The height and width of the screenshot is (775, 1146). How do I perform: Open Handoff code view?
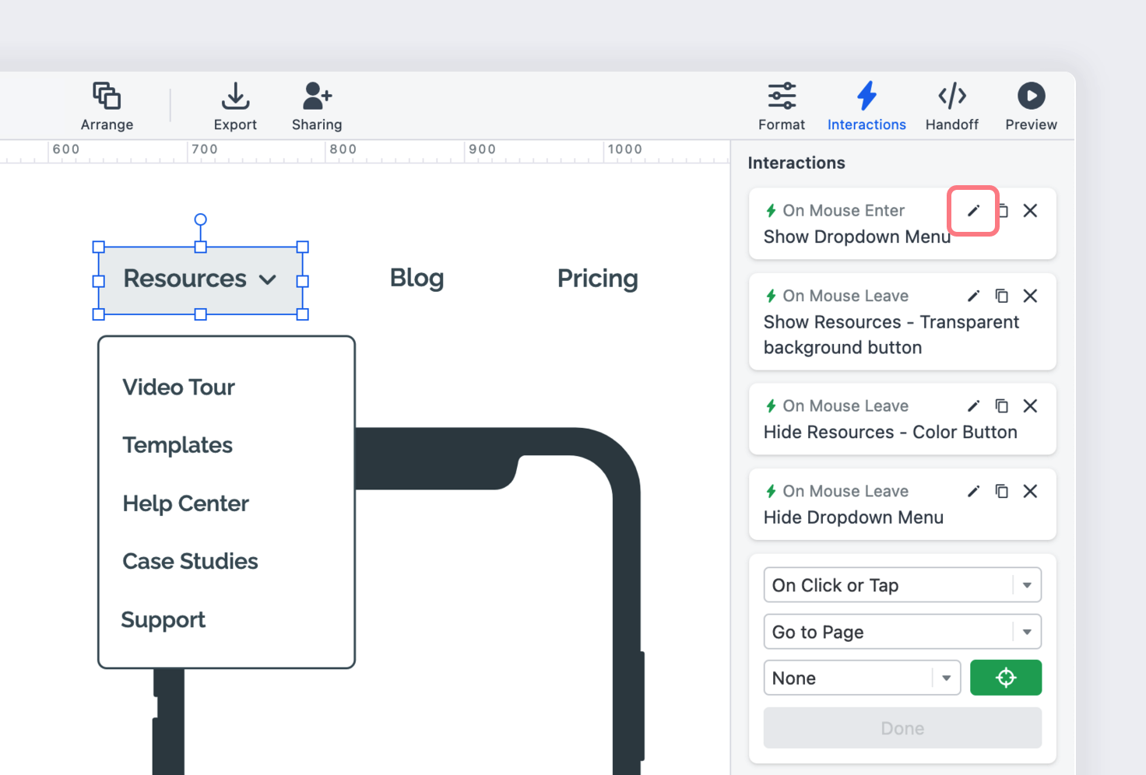point(952,107)
